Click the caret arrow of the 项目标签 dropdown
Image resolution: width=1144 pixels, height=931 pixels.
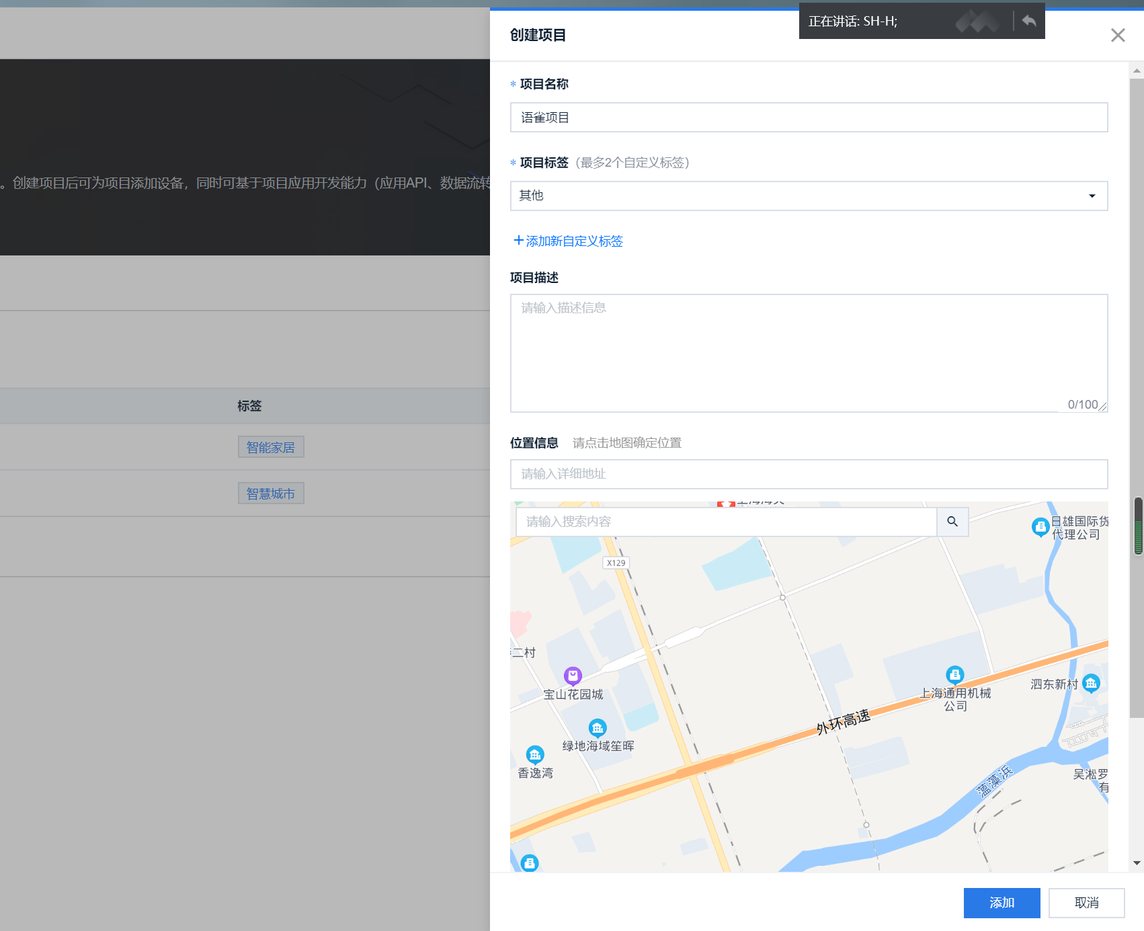[x=1092, y=196]
